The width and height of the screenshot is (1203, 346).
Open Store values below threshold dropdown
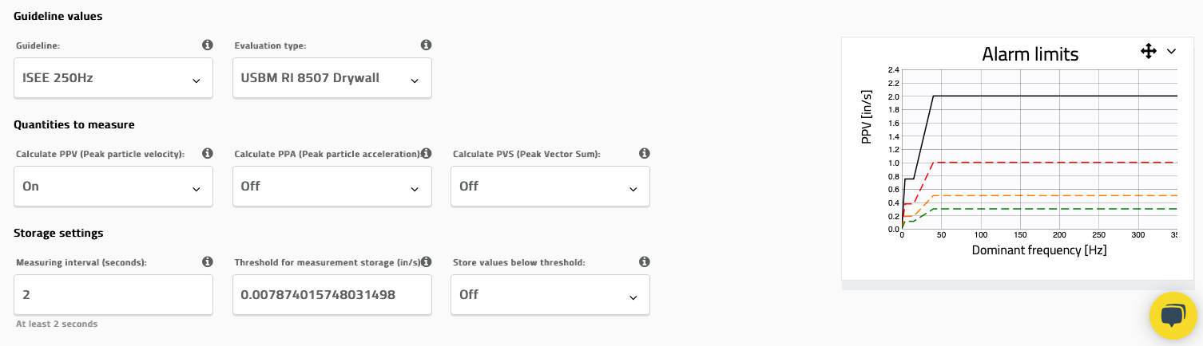click(550, 295)
